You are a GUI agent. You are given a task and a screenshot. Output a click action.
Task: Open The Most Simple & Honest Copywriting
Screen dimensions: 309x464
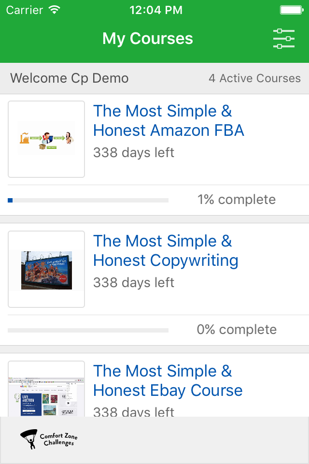(x=166, y=251)
